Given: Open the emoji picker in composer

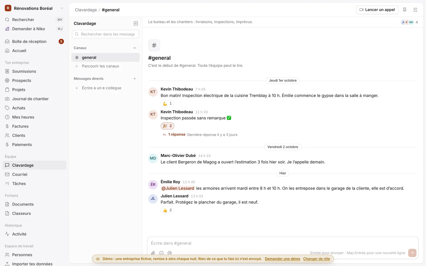Looking at the screenshot, I should [x=162, y=253].
